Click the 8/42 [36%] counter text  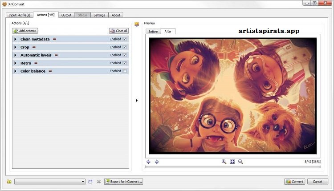click(x=313, y=162)
